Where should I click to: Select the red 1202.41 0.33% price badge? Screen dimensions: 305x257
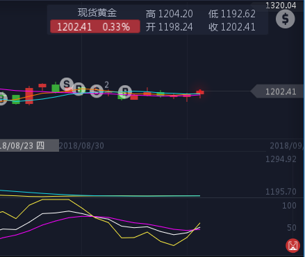95,26
